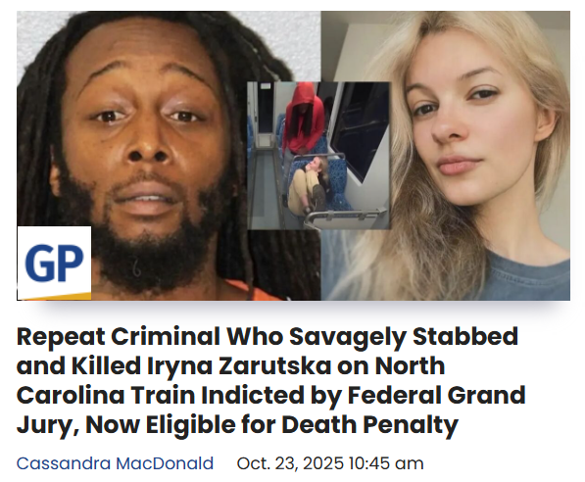This screenshot has height=482, width=585.
Task: Click "Federal Grand" words in the headline
Action: point(436,396)
